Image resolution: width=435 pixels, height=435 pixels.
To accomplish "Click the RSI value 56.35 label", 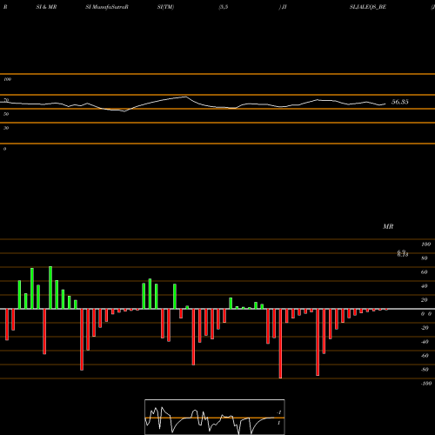I will pyautogui.click(x=400, y=102).
